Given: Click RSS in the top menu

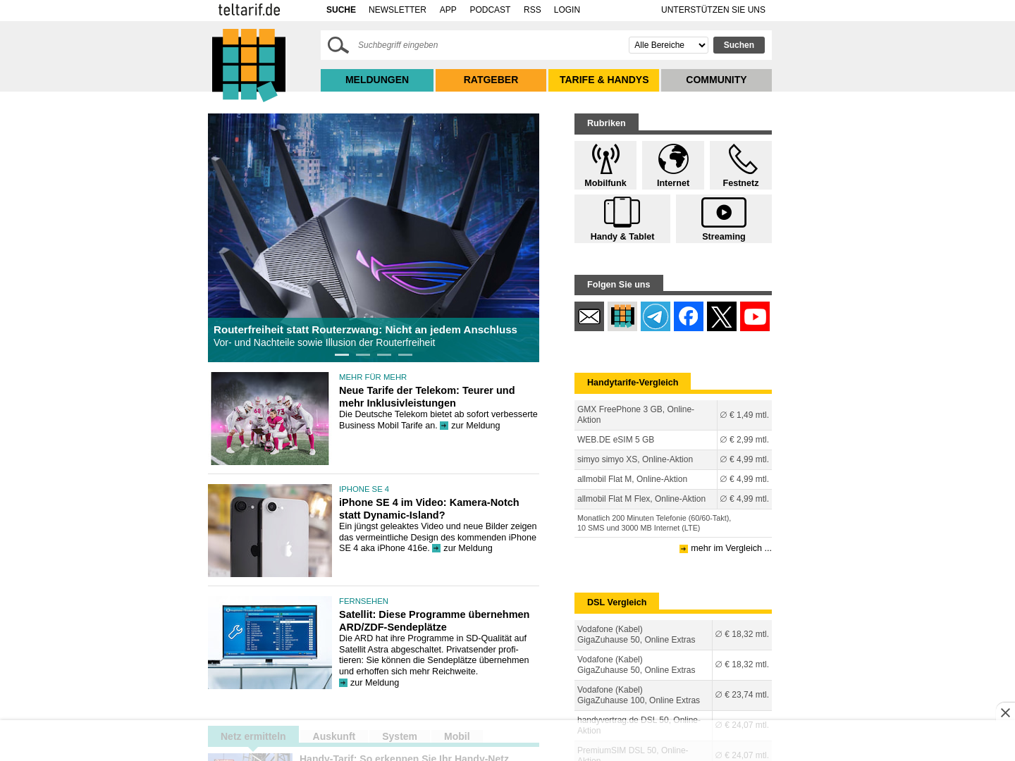Looking at the screenshot, I should coord(532,10).
